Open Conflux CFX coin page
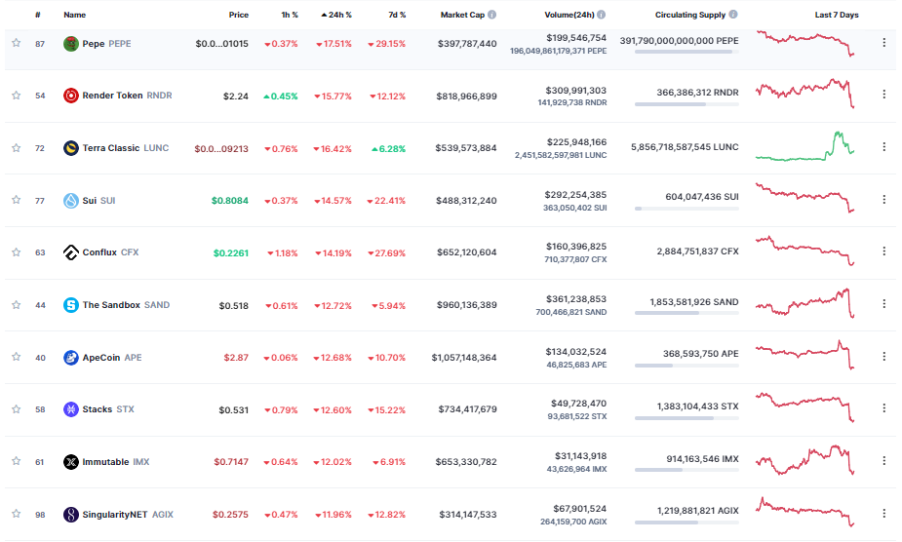Viewport: 902px width, 542px height. pos(110,252)
